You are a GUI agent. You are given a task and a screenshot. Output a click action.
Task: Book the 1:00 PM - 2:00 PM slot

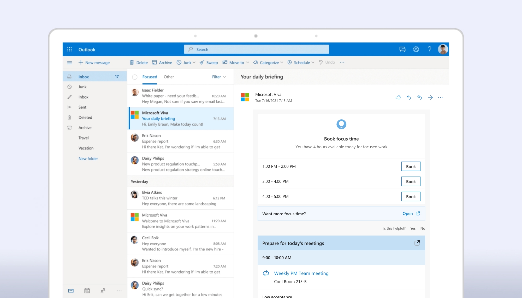pos(411,166)
